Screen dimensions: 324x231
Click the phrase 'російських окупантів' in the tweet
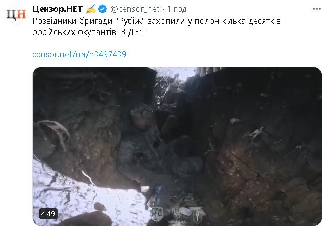[x=74, y=32]
